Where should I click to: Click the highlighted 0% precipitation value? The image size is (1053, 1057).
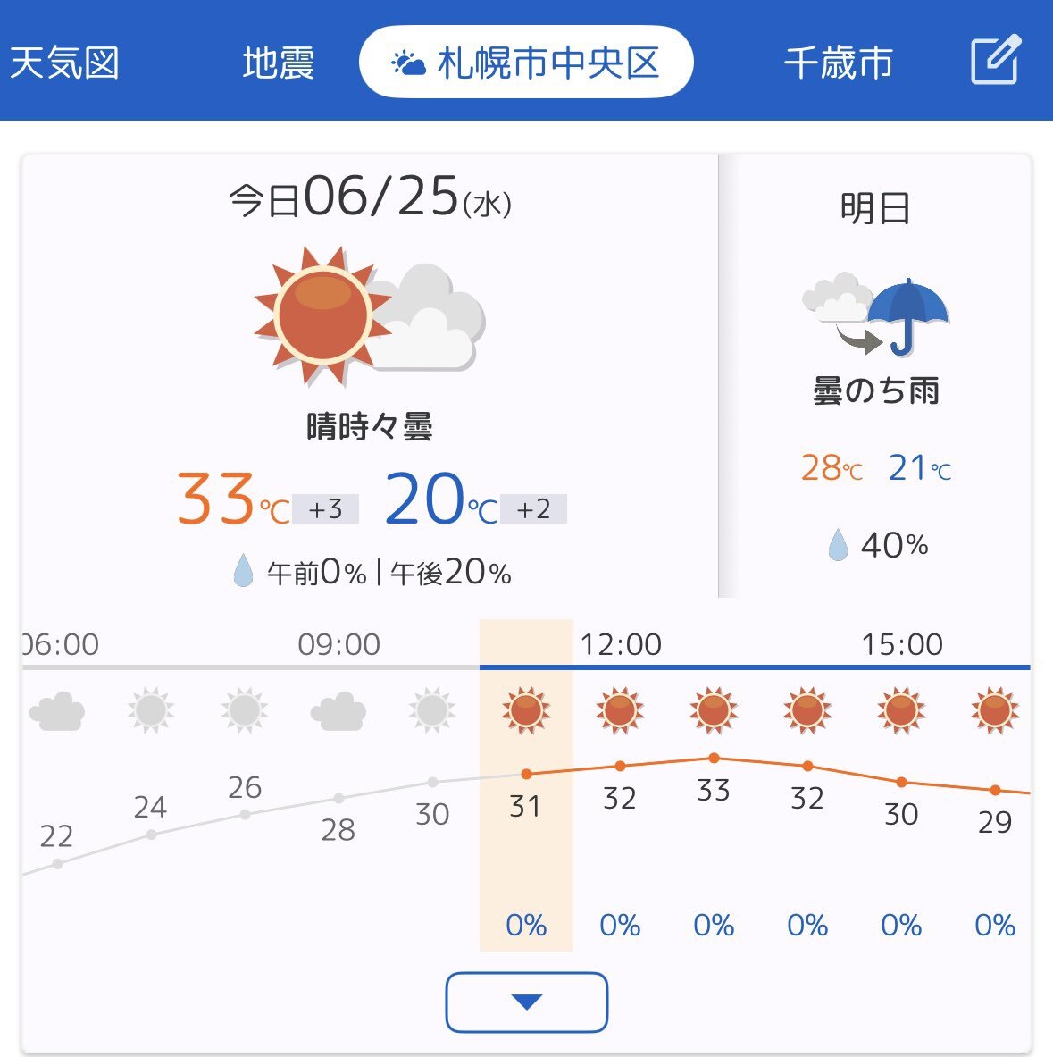tap(526, 925)
